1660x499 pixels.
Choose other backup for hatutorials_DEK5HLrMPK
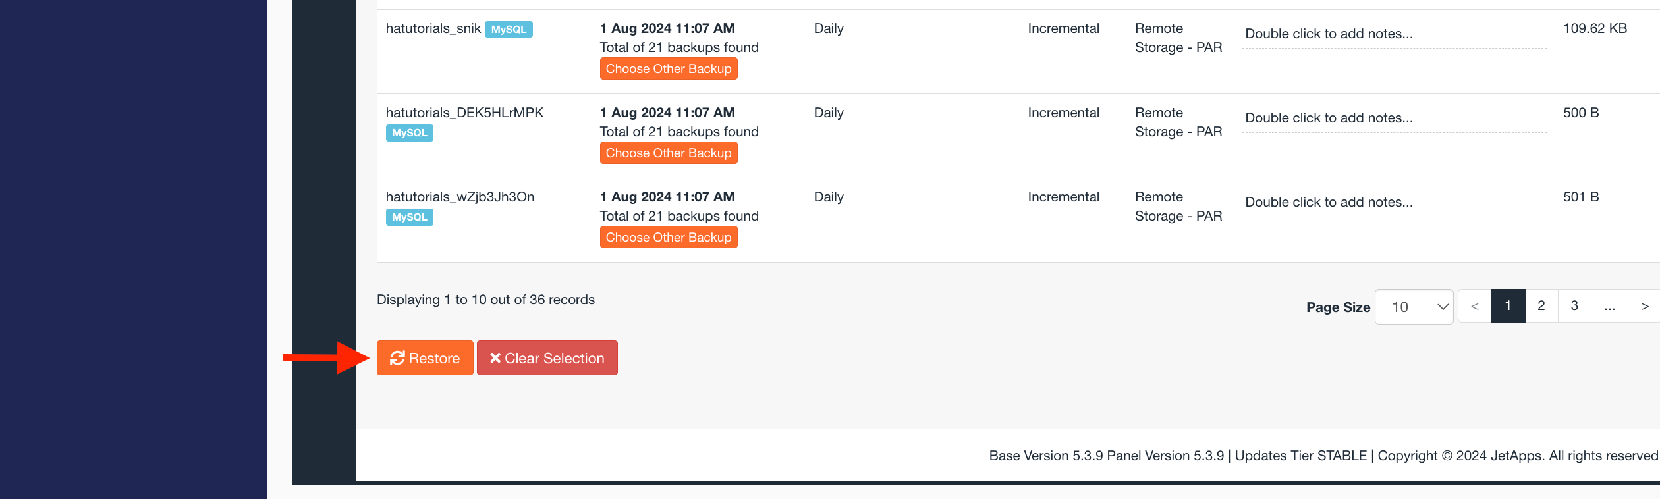669,153
